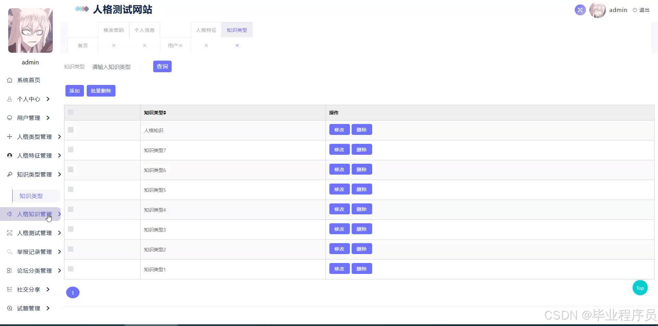This screenshot has height=326, width=658.
Task: Click the list icon beside 论坛分类管理
Action: click(x=10, y=271)
